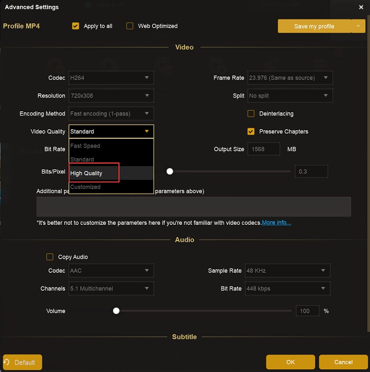This screenshot has width=370, height=372.
Task: Open the Encoding Method dropdown
Action: 111,113
